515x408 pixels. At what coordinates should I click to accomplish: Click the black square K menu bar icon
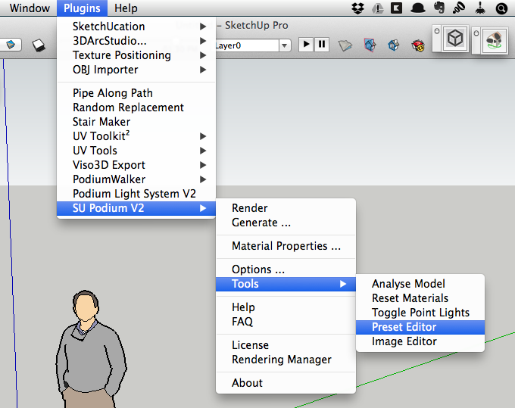click(396, 8)
